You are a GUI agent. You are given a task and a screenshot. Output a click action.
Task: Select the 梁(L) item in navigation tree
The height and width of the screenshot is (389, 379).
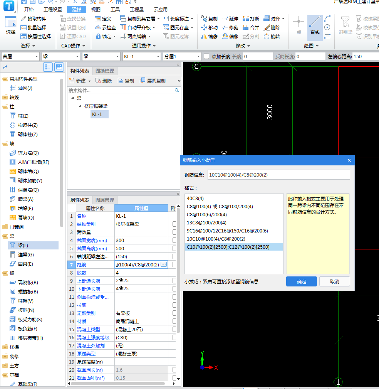(x=34, y=245)
